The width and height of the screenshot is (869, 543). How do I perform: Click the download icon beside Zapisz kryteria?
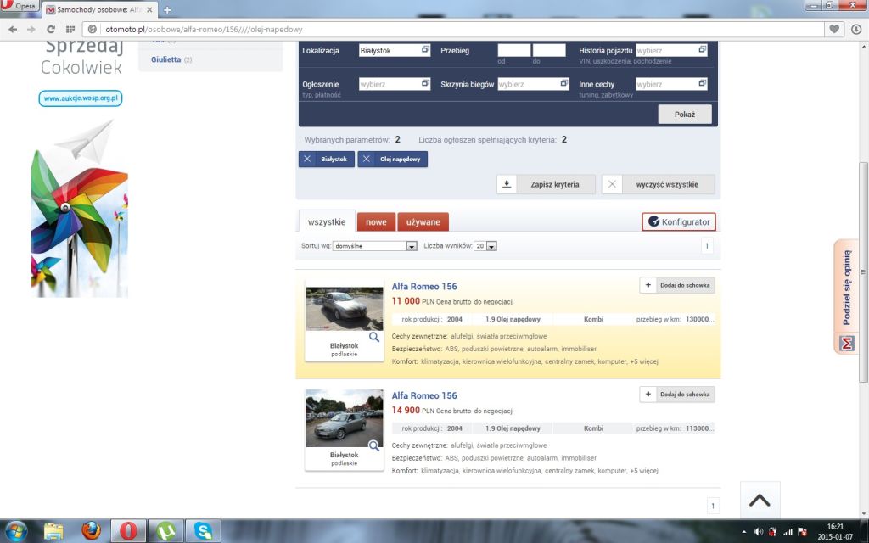tap(507, 184)
